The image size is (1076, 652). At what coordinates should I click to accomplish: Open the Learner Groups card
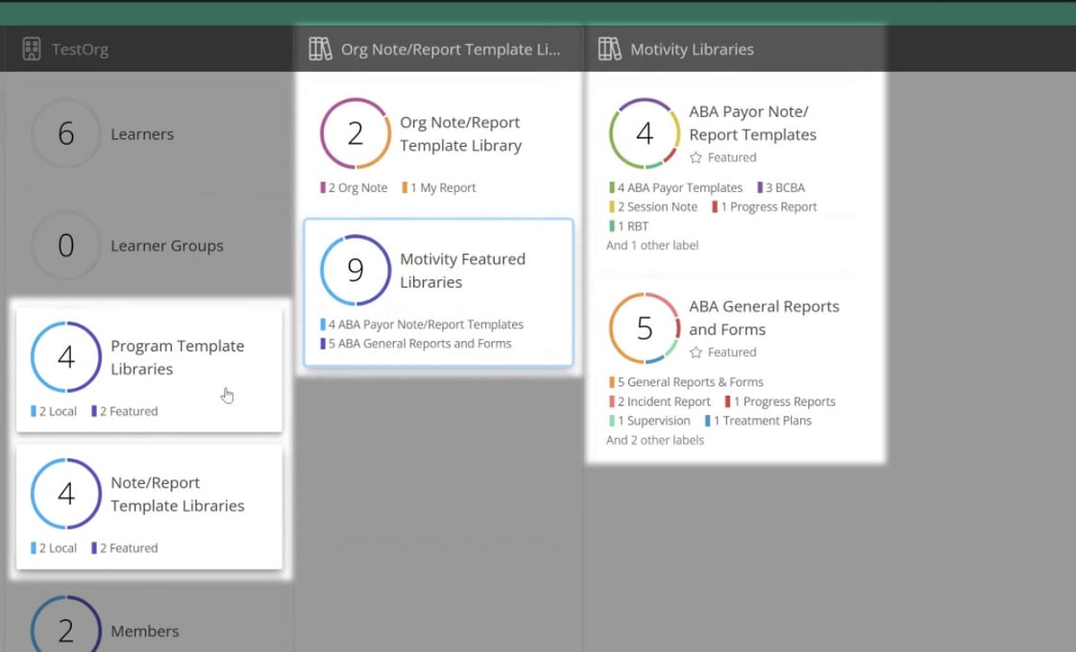coord(149,246)
